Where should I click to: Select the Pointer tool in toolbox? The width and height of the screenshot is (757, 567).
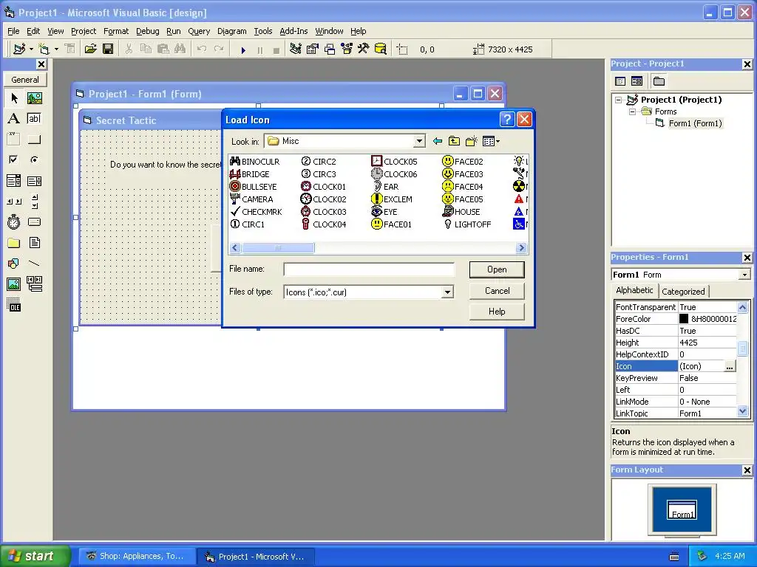tap(14, 98)
